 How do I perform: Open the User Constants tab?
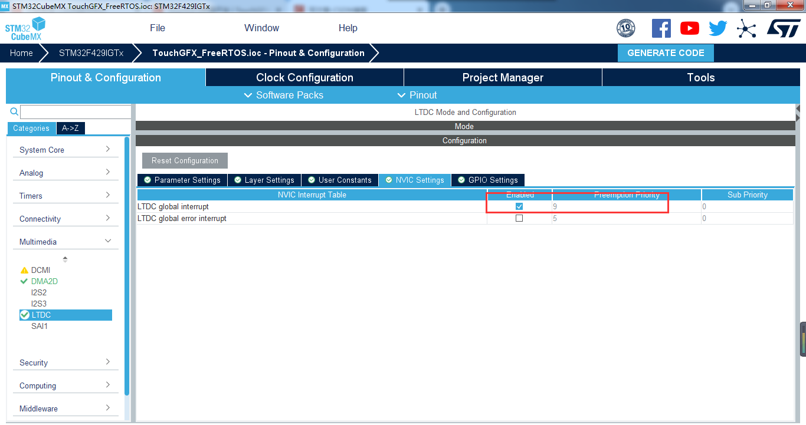(x=340, y=180)
